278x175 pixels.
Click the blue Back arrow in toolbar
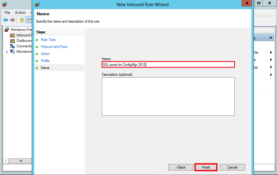click(x=5, y=20)
